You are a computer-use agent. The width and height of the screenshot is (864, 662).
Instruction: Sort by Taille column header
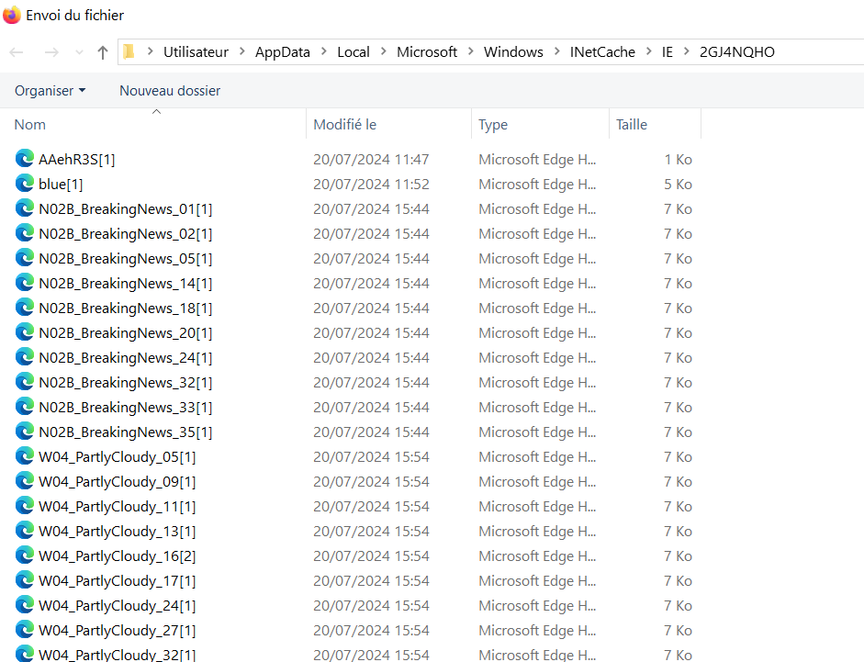656,125
